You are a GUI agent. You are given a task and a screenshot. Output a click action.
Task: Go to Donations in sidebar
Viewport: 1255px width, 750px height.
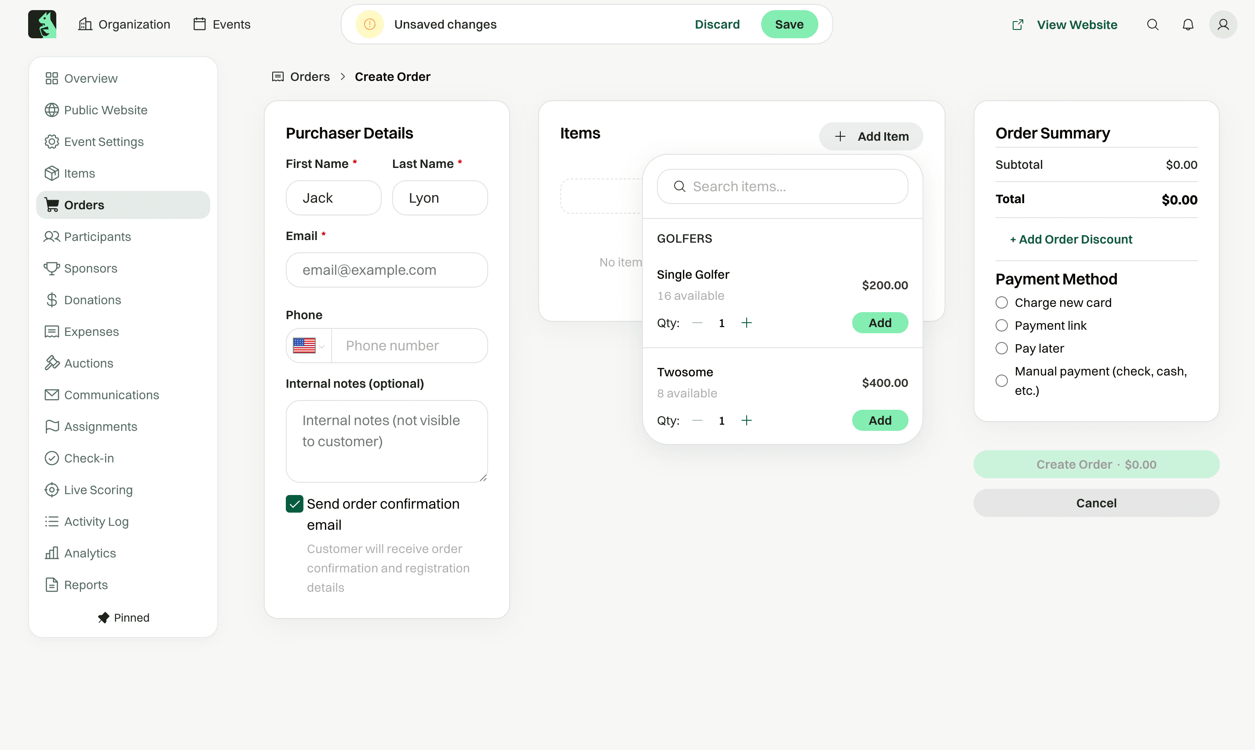click(x=123, y=300)
